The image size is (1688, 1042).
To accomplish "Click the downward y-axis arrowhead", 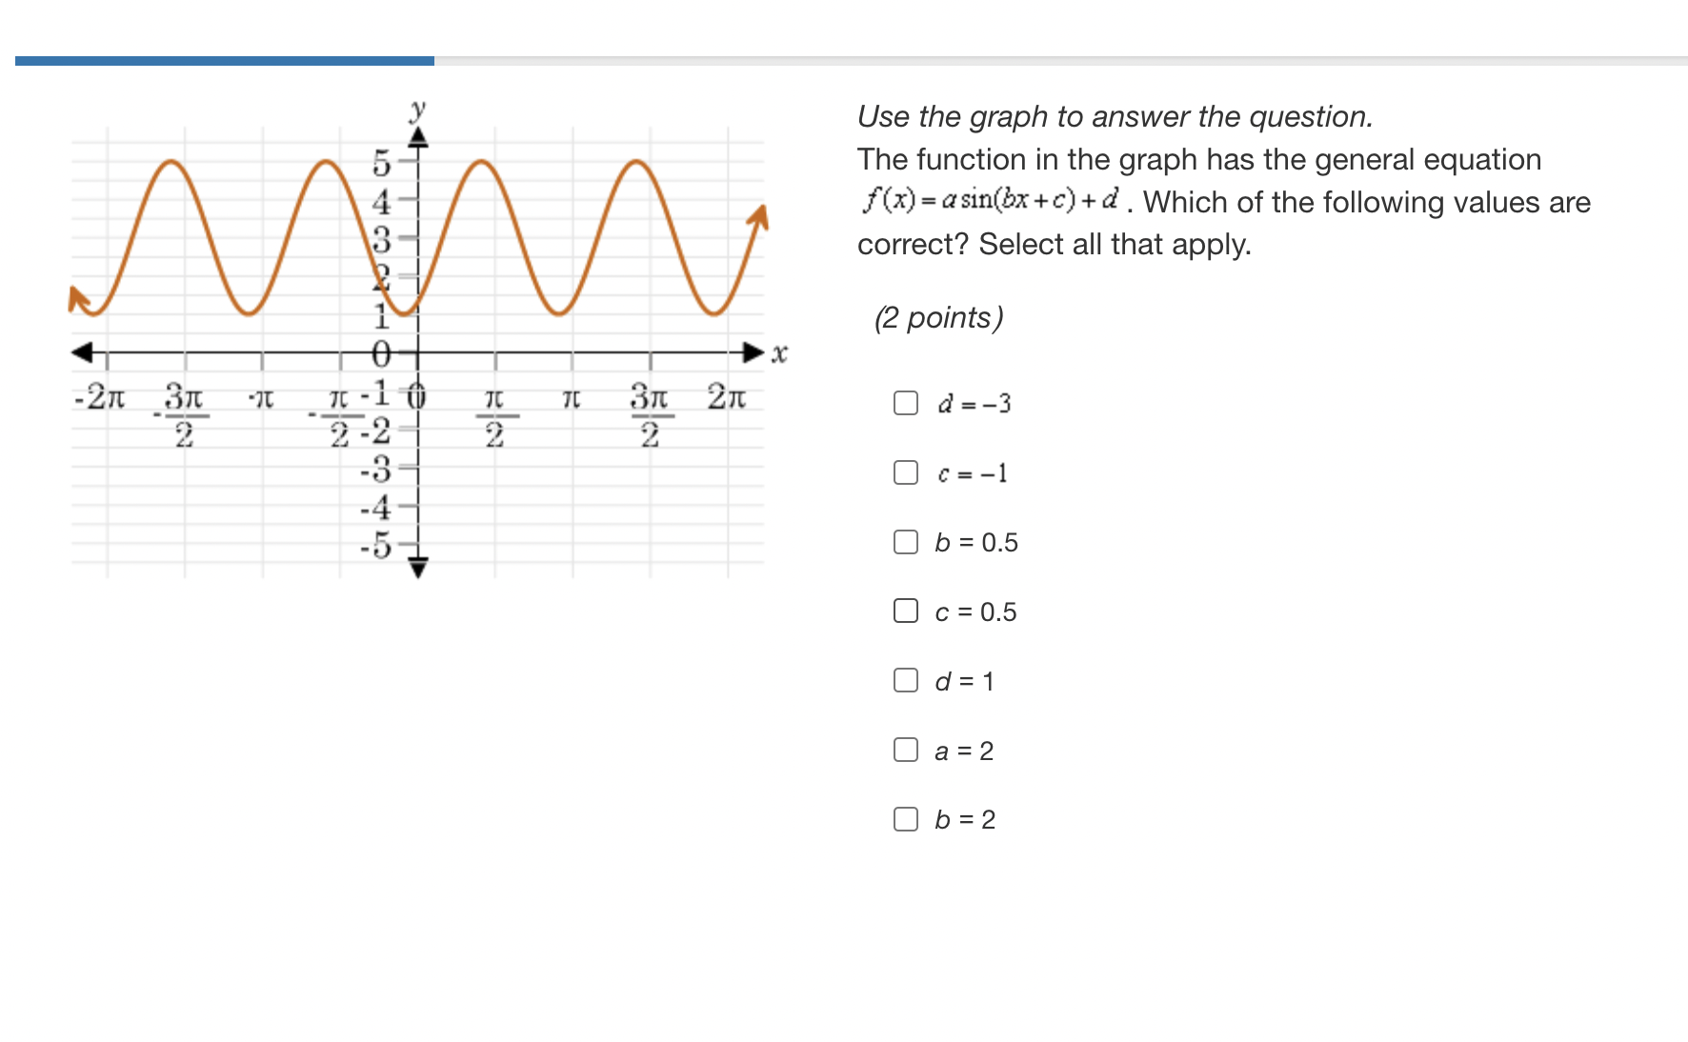I will point(419,569).
